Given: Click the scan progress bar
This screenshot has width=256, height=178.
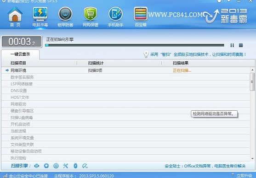Looking at the screenshot, I should (x=135, y=45).
